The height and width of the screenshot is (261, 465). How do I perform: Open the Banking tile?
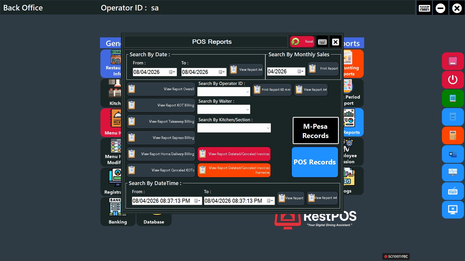[x=118, y=211]
